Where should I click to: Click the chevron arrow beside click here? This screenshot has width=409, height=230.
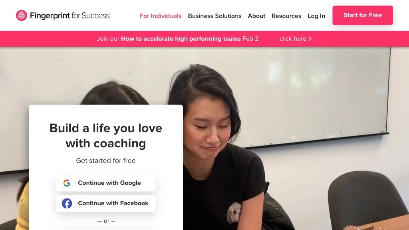pos(310,39)
